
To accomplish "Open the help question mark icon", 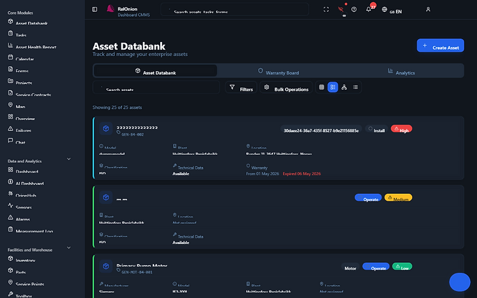I will [354, 10].
